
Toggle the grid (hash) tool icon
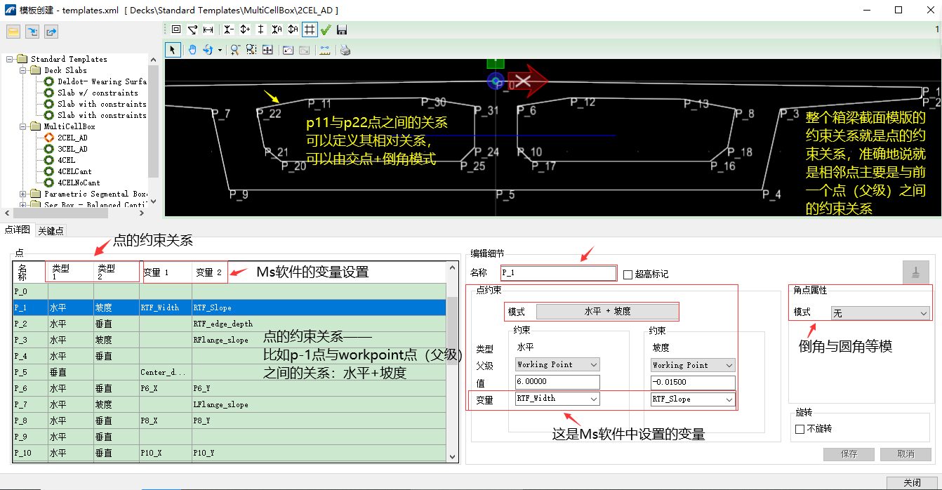pos(310,29)
